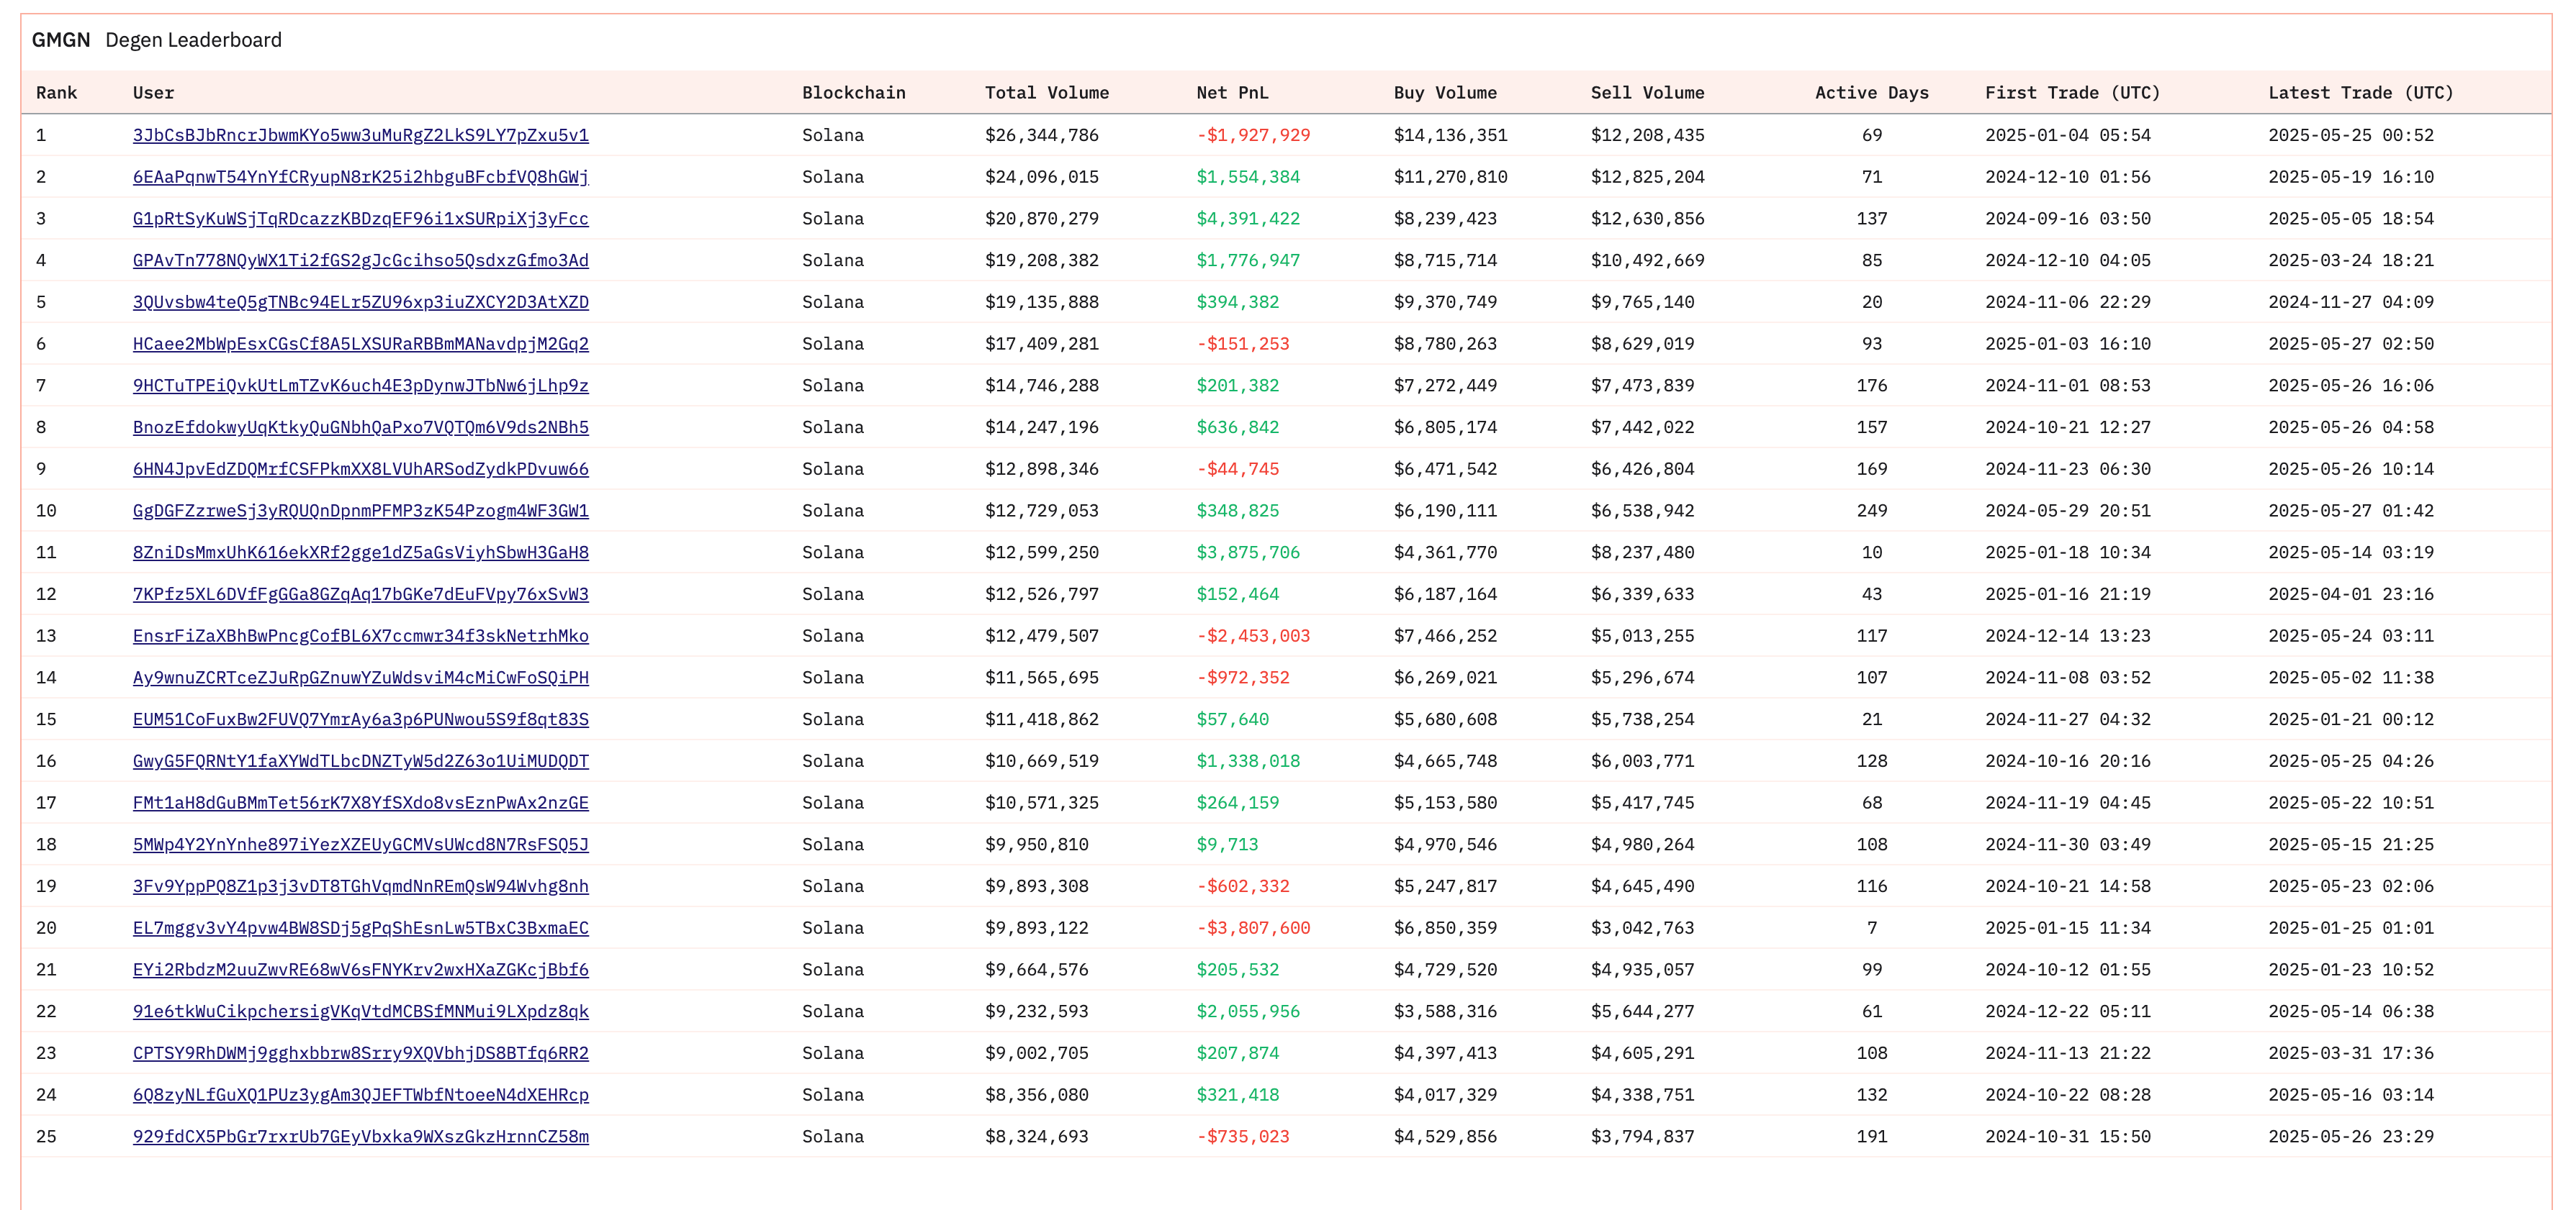Click the Degen Leaderboard title

[x=193, y=40]
